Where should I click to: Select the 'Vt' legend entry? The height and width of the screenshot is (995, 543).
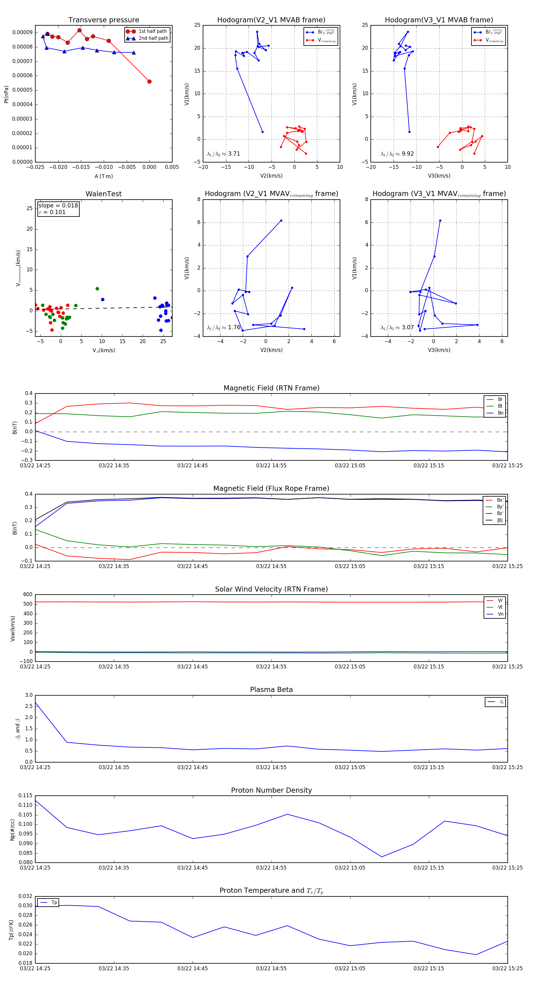[x=495, y=607]
